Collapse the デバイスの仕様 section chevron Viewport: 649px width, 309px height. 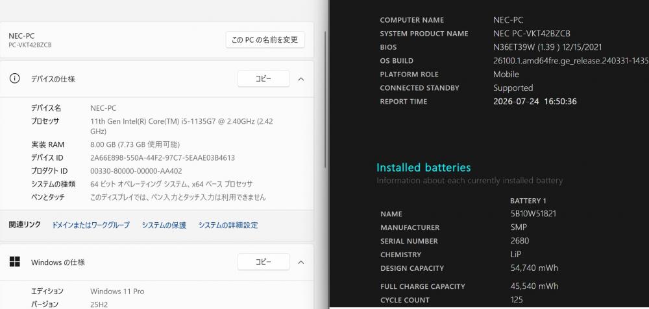301,79
